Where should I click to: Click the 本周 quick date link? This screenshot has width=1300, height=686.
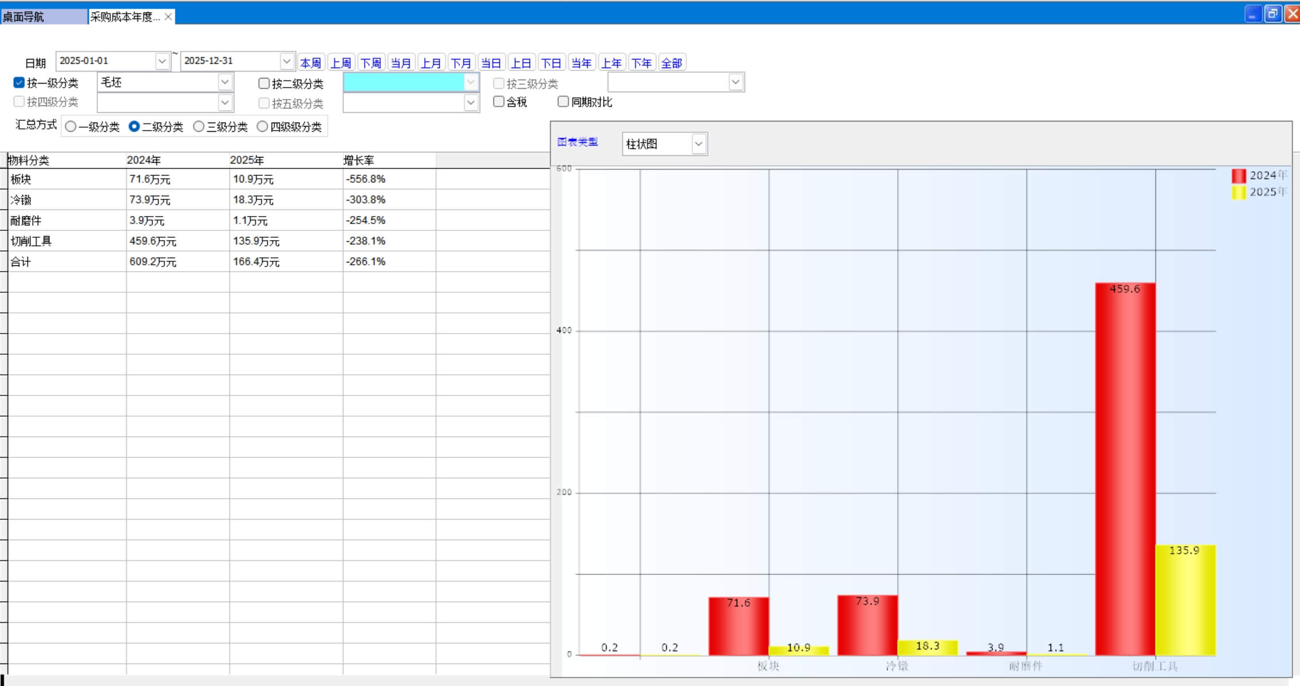pyautogui.click(x=311, y=63)
